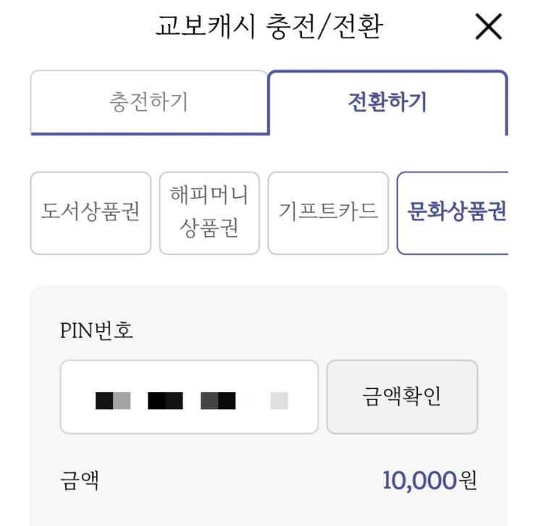Click the 10,000 amount value
The height and width of the screenshot is (526, 538).
click(420, 480)
